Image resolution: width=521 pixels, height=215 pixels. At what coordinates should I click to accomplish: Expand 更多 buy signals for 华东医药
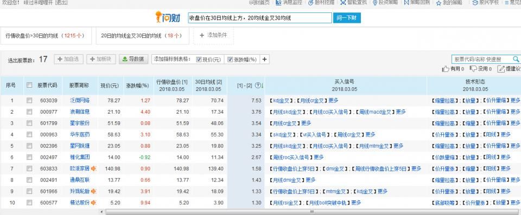(x=370, y=134)
